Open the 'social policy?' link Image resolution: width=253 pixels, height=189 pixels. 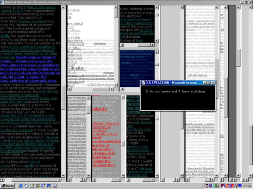[43, 176]
